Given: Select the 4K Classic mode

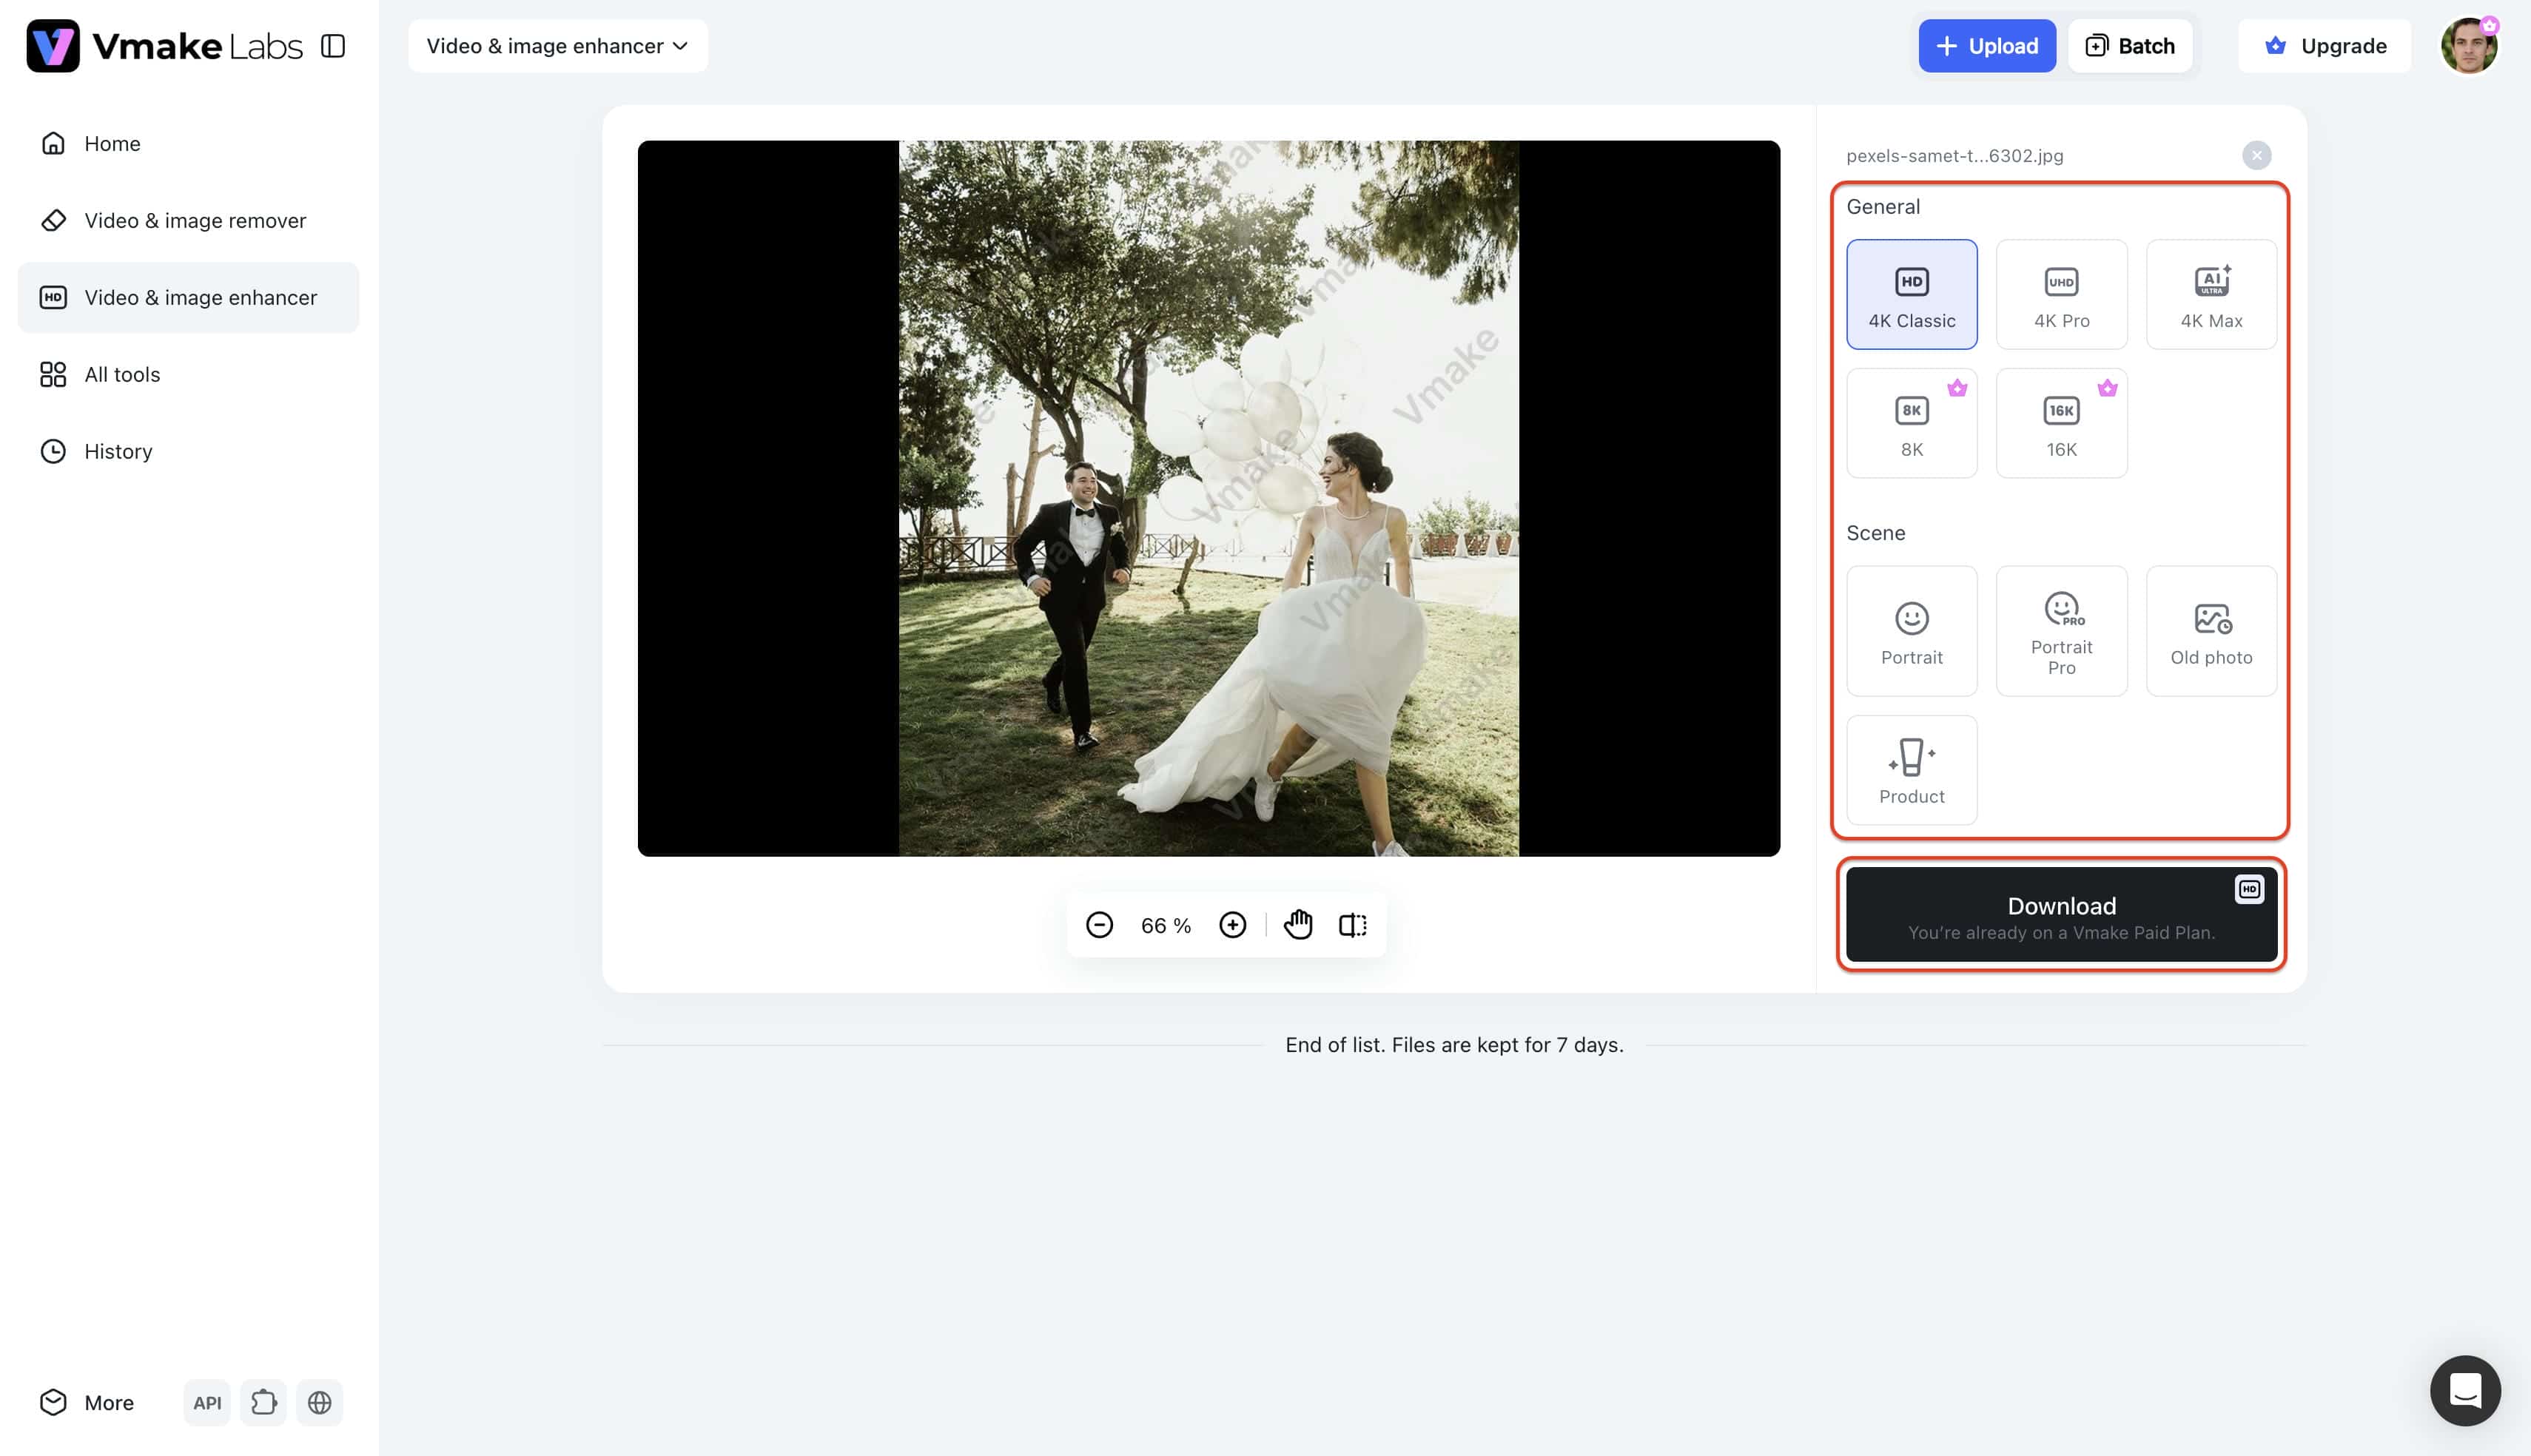Looking at the screenshot, I should pyautogui.click(x=1911, y=294).
